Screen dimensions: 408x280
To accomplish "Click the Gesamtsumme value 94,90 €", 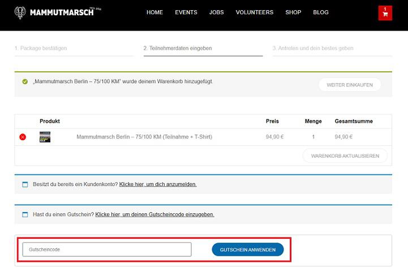I will tap(343, 137).
